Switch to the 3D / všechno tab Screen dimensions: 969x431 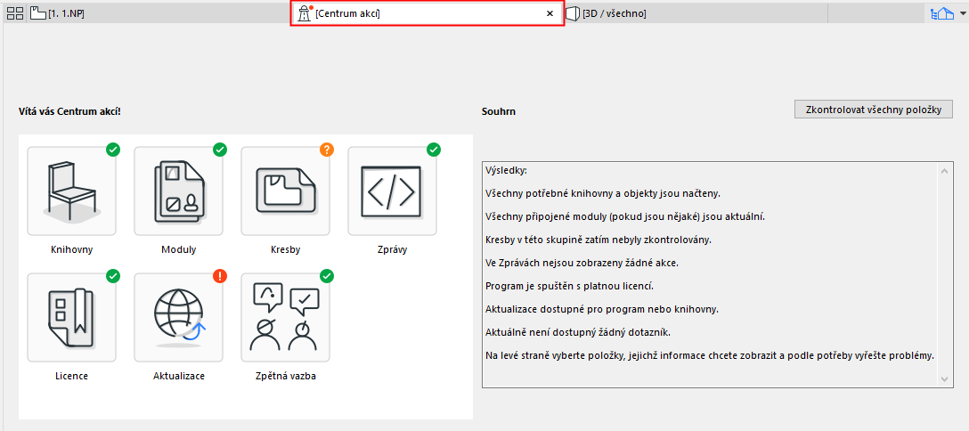click(x=615, y=14)
